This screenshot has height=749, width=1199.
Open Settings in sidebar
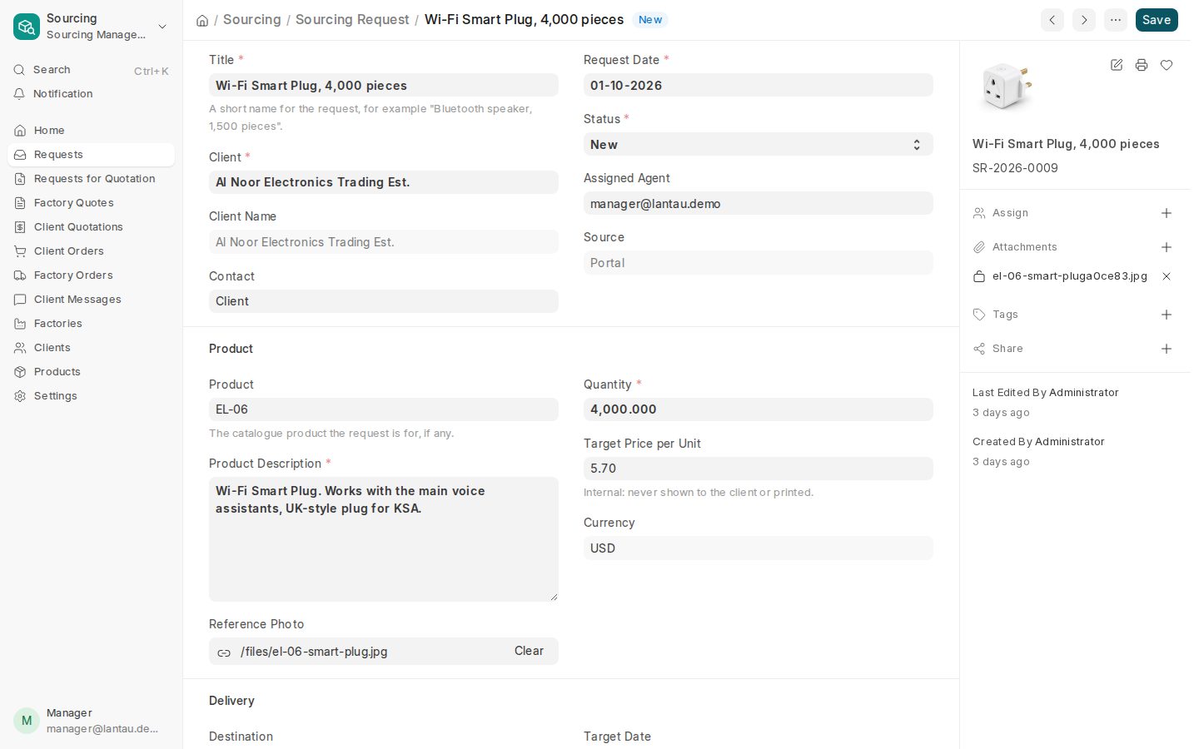pos(92,396)
